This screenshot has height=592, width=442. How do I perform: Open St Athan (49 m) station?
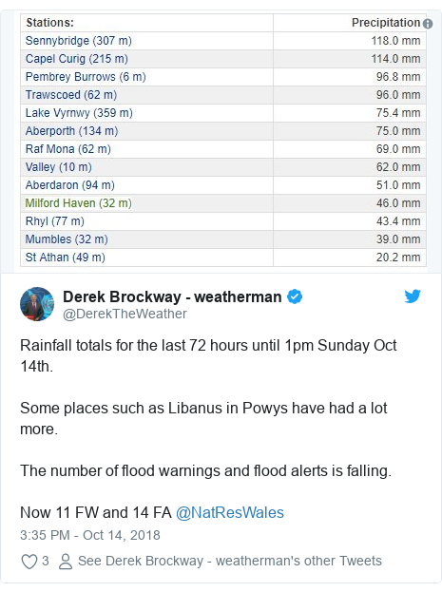click(x=65, y=258)
